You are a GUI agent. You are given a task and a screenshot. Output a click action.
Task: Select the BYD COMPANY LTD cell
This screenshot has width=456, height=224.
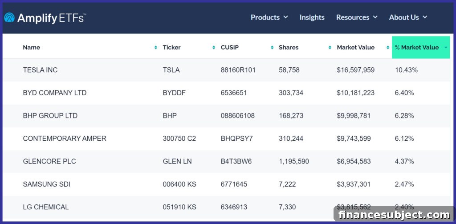coord(55,93)
